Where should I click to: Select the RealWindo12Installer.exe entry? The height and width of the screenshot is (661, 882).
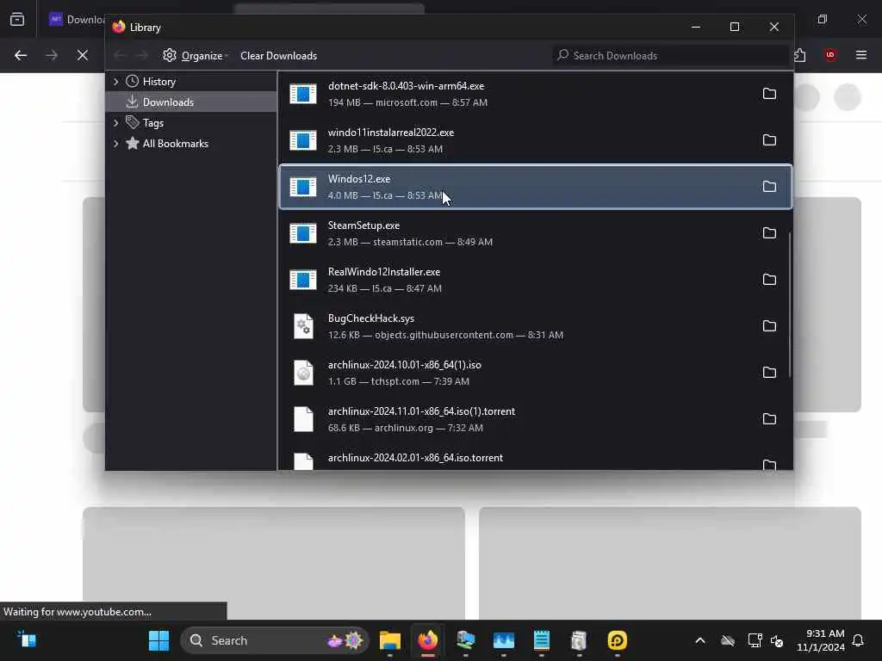535,280
